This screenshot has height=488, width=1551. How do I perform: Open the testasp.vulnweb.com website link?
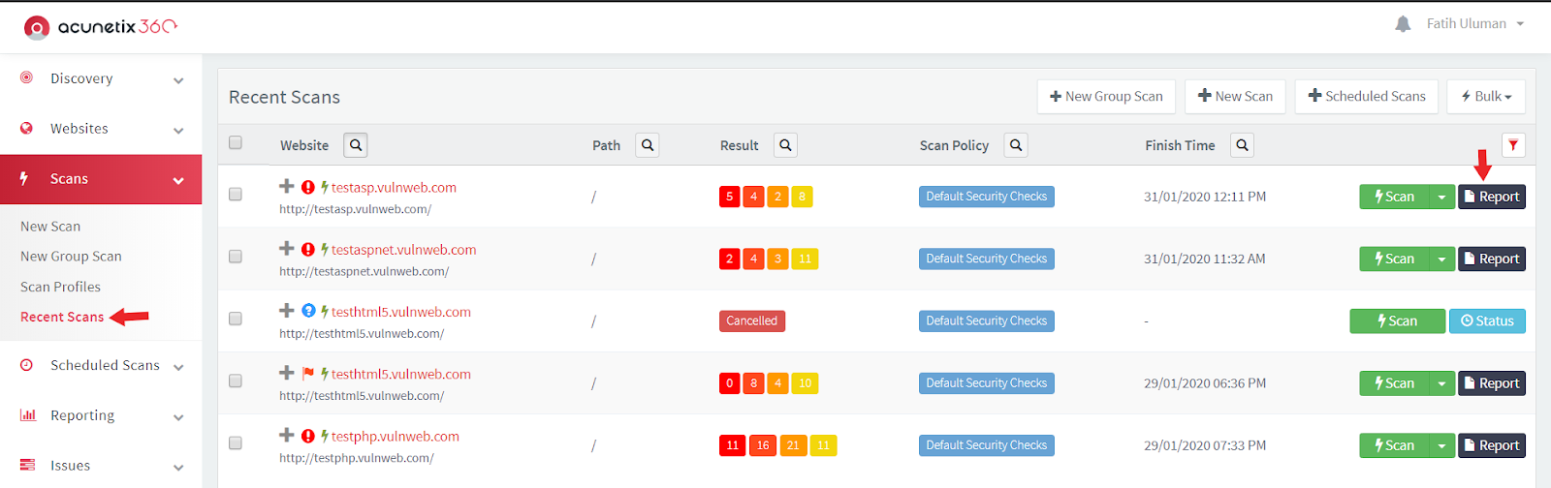pyautogui.click(x=394, y=187)
